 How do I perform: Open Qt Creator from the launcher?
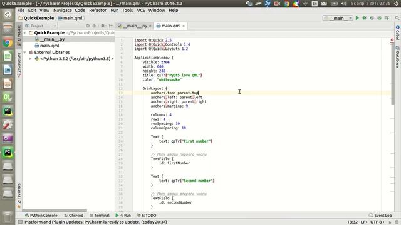(8, 97)
